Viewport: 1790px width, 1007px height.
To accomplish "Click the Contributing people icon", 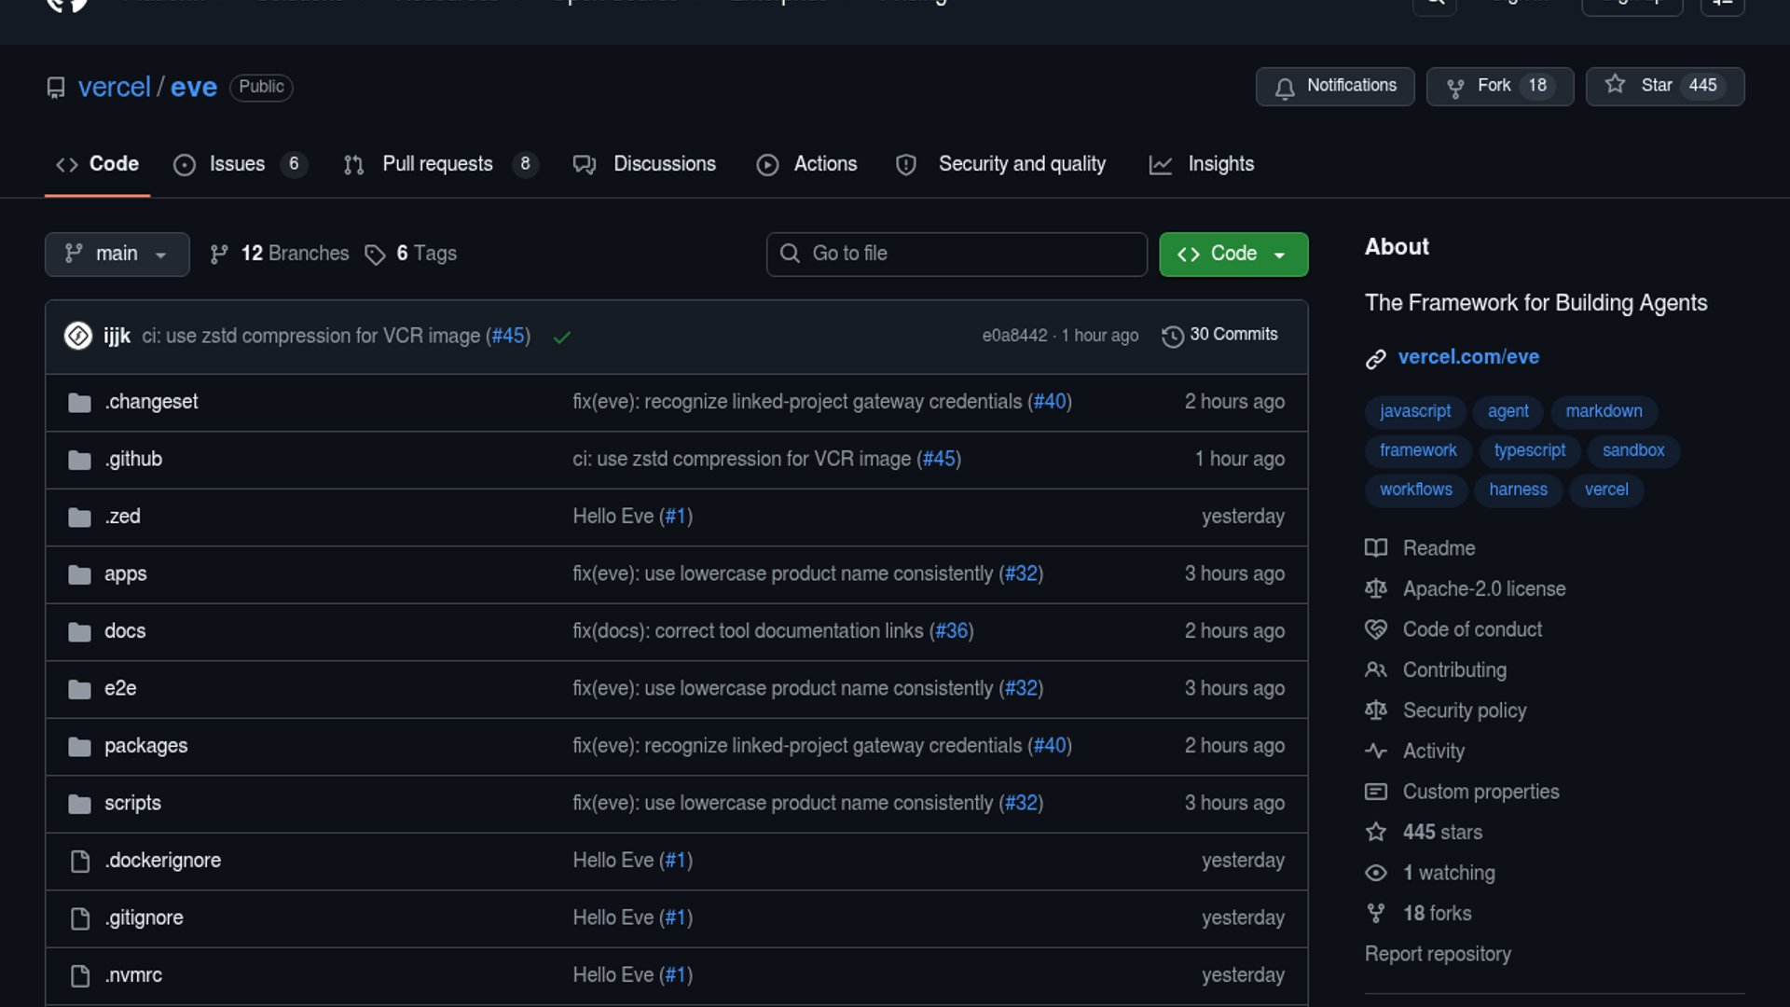I will pyautogui.click(x=1376, y=669).
